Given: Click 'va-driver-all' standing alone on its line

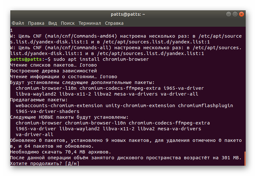Looking at the screenshot, I should pyautogui.click(x=34, y=134).
